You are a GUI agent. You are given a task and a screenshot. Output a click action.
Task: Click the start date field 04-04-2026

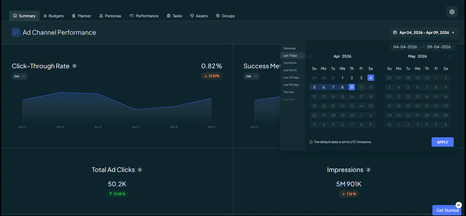pos(405,47)
